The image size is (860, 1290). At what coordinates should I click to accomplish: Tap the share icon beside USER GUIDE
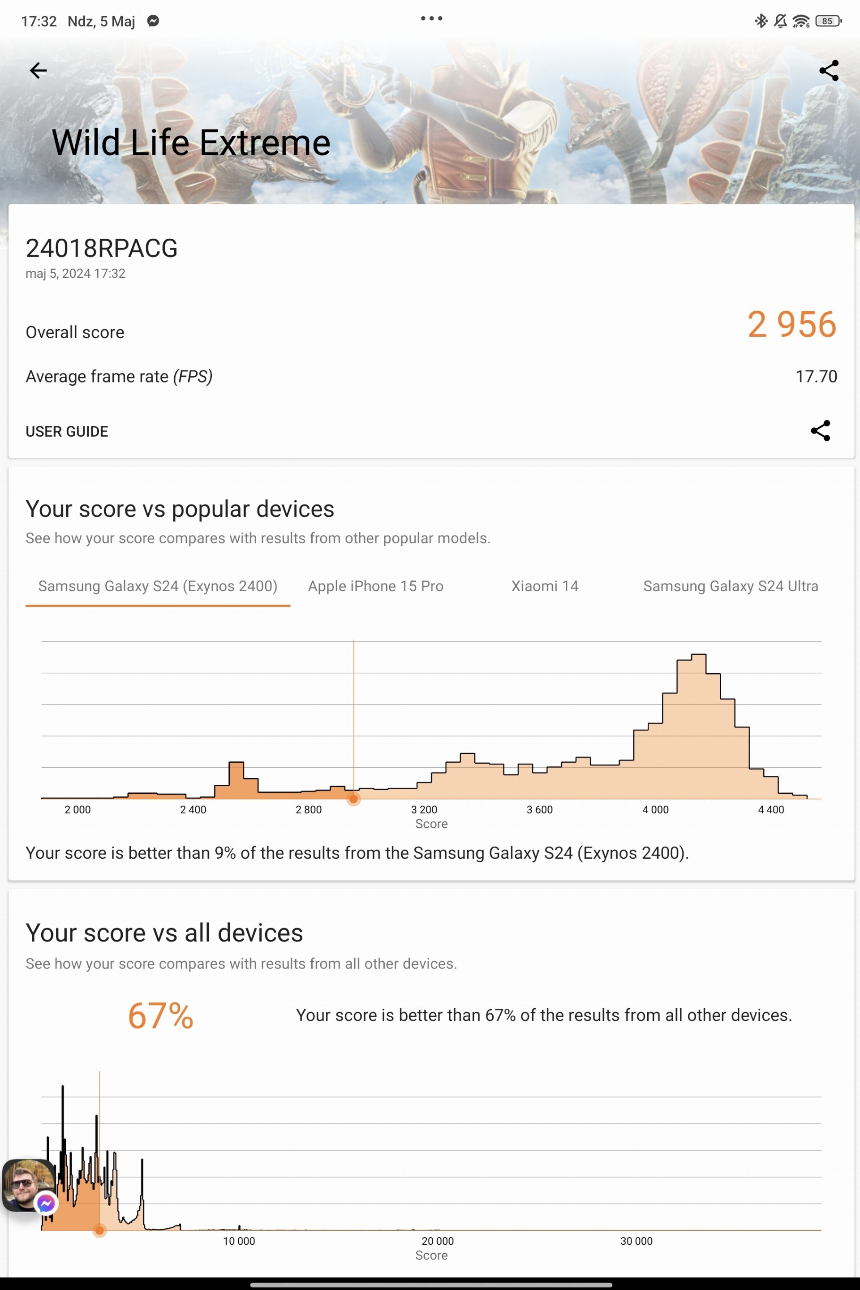coord(820,430)
